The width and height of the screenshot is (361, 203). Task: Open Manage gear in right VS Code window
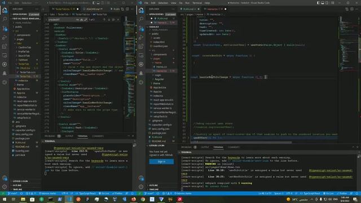tap(141, 187)
